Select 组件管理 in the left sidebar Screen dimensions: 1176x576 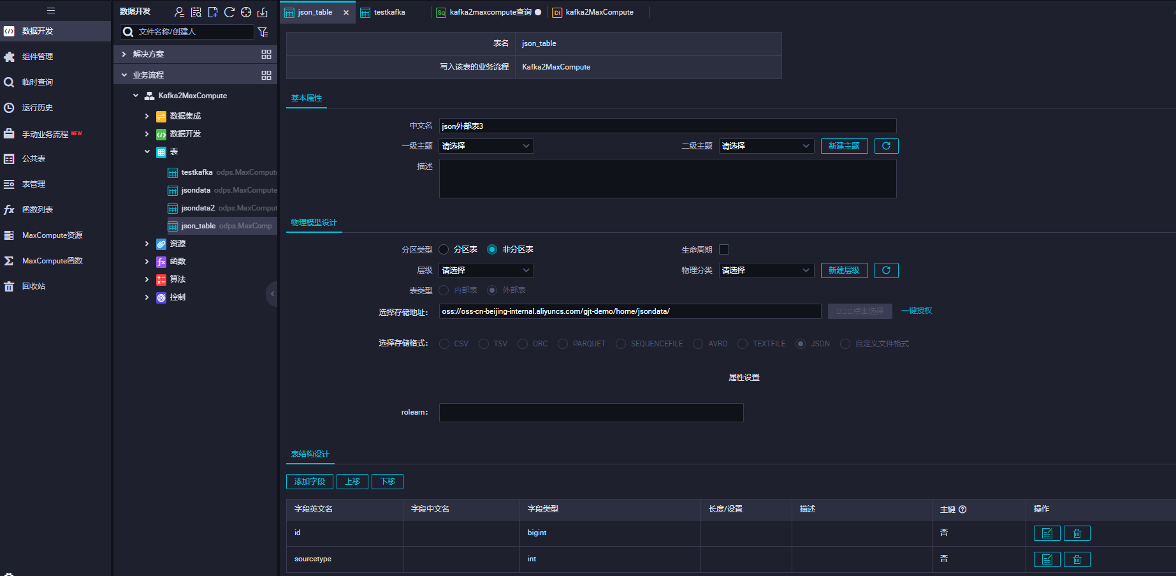38,56
